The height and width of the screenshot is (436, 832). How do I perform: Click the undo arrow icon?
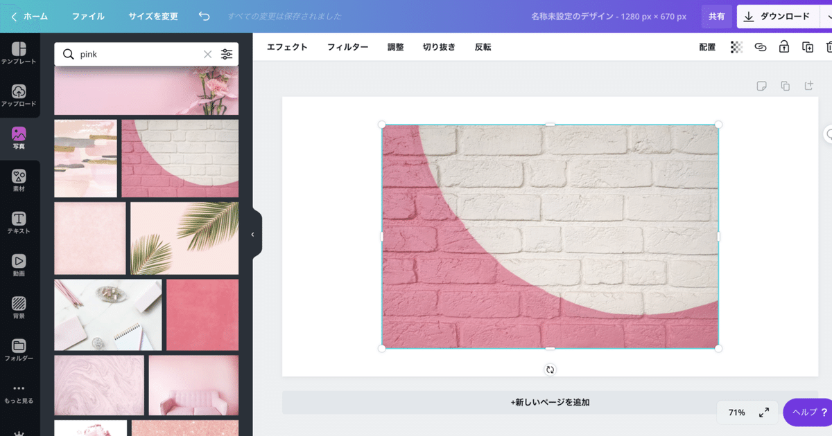coord(204,16)
